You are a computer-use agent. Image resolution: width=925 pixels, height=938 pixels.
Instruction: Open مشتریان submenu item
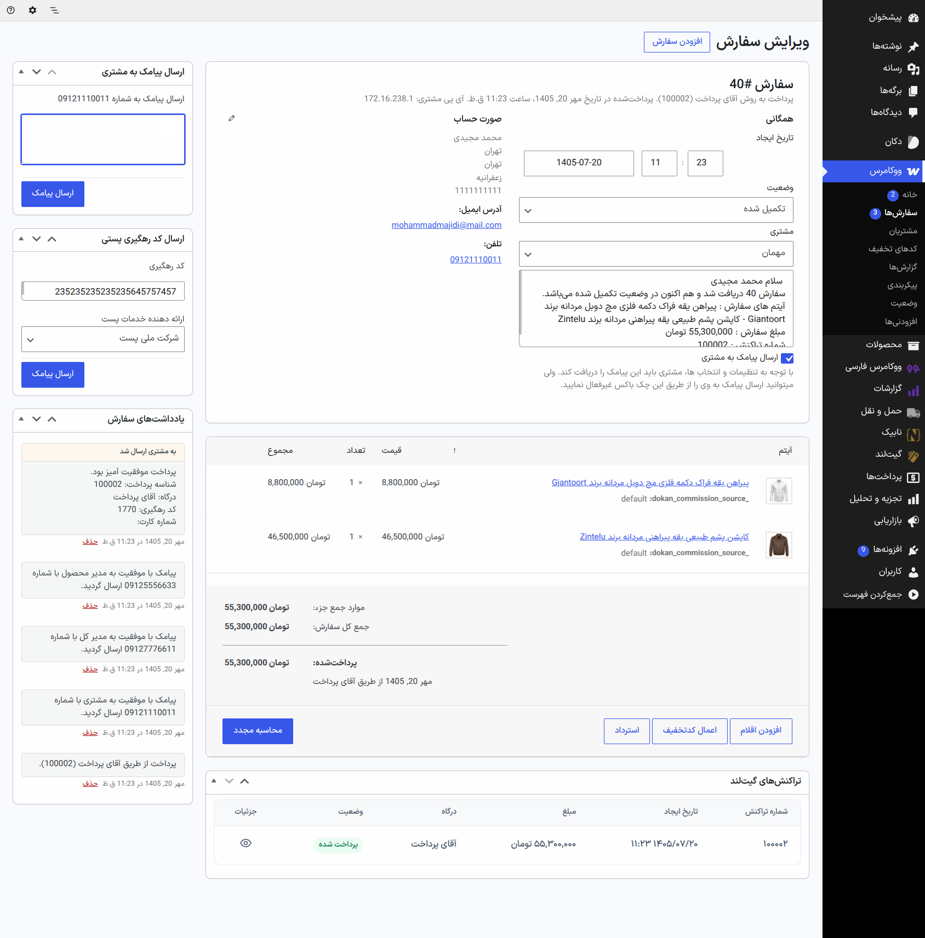click(x=903, y=231)
